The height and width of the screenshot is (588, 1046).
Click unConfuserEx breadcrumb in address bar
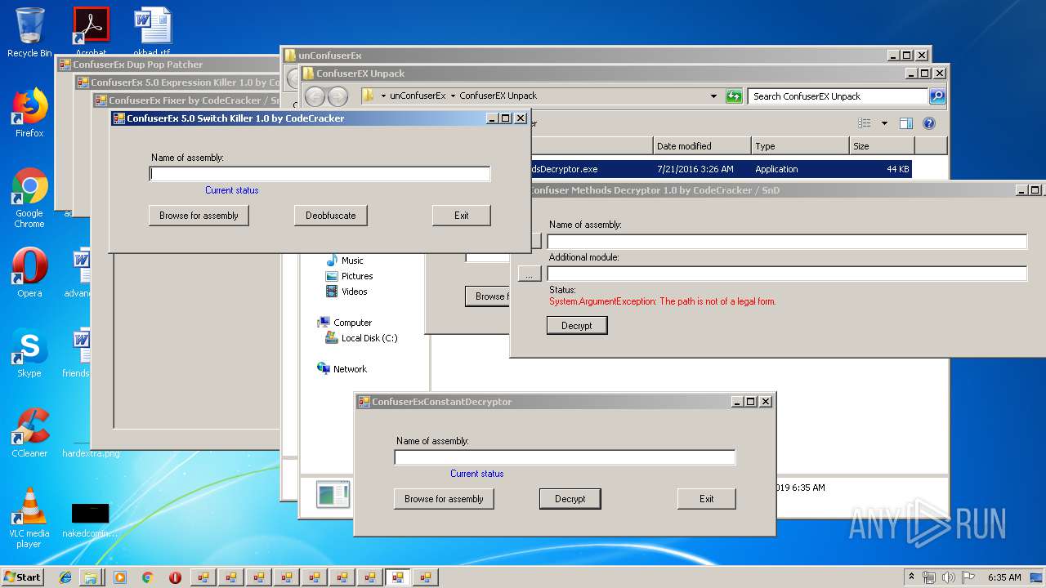pyautogui.click(x=418, y=96)
